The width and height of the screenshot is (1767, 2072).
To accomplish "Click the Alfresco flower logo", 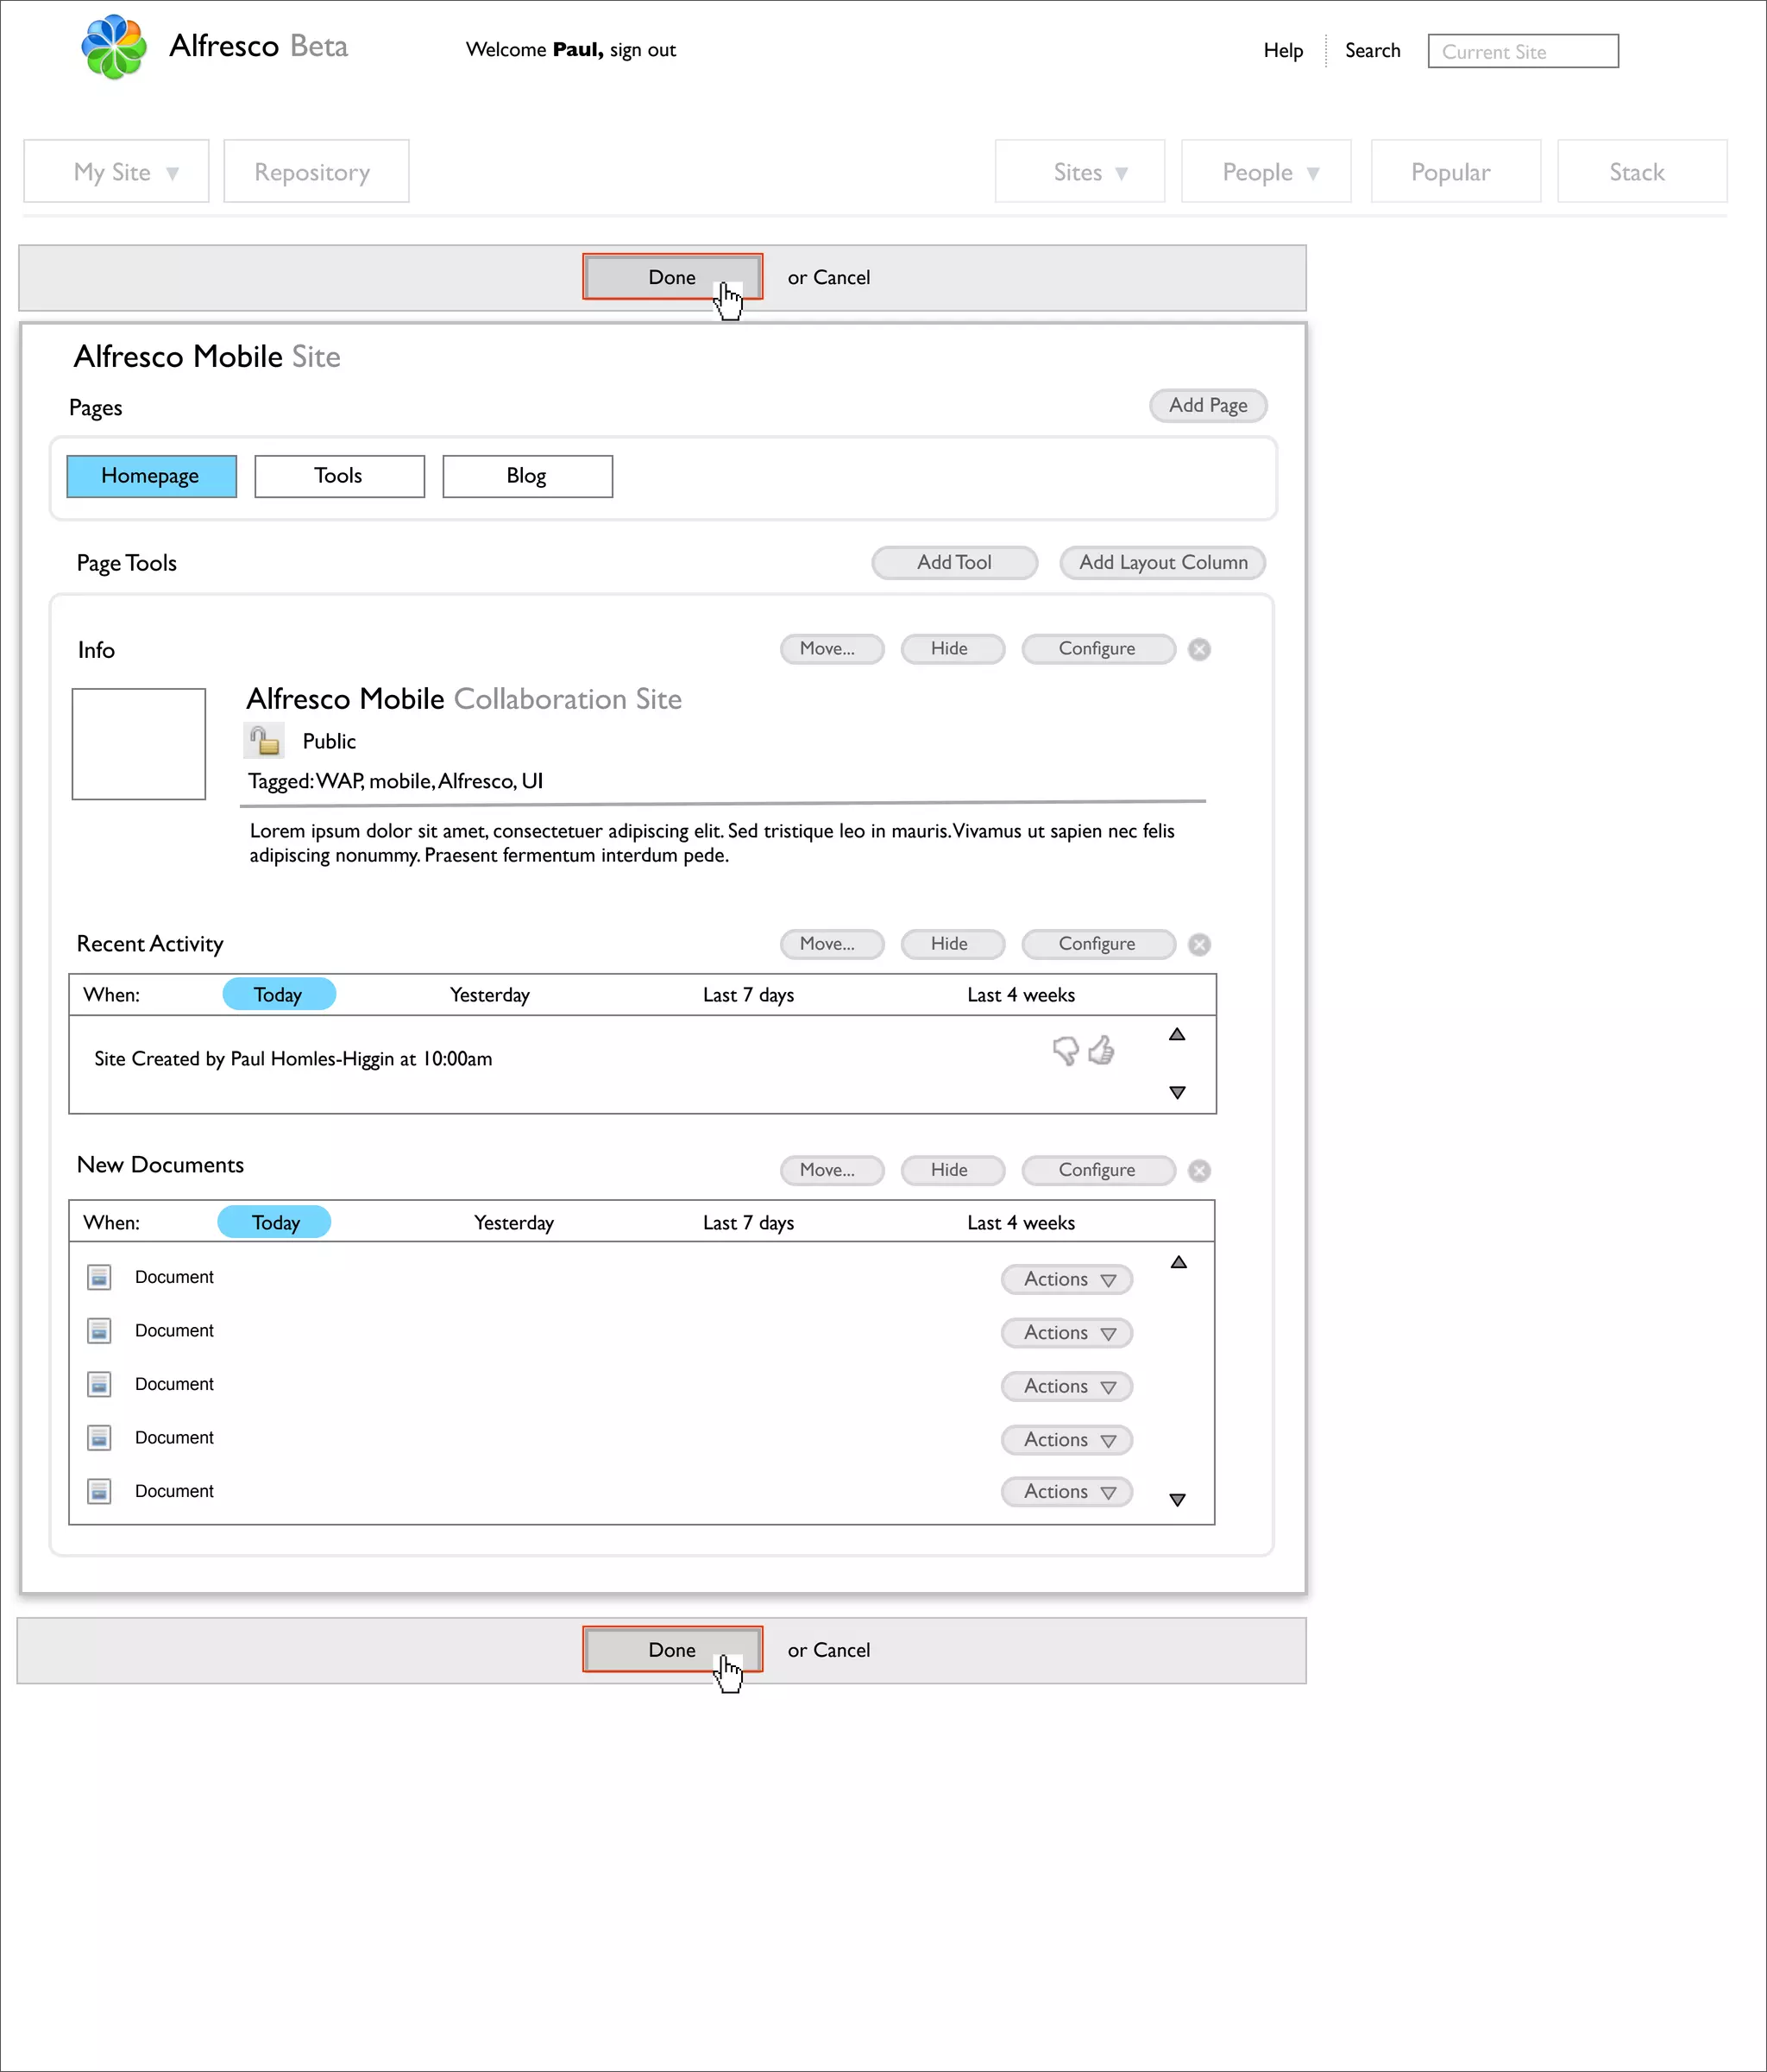I will pos(114,47).
